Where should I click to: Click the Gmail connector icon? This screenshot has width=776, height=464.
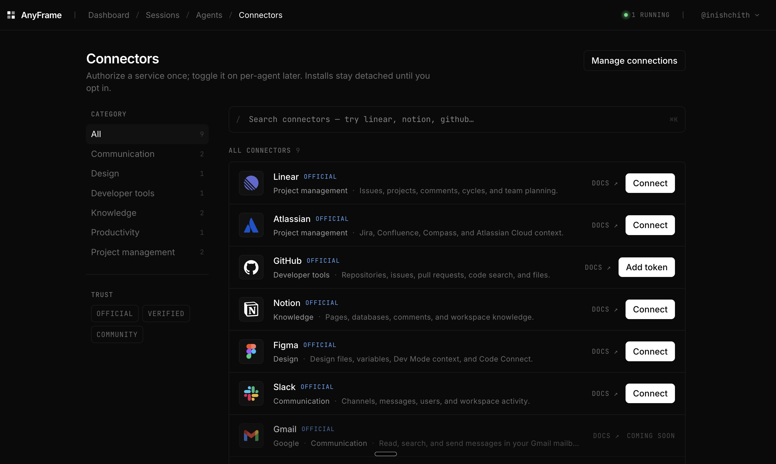point(251,436)
